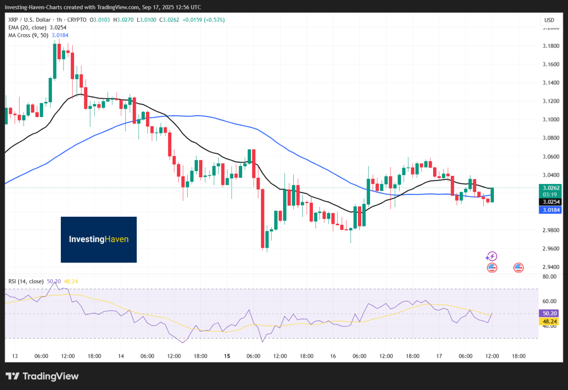Click the day 14 label on time axis
The width and height of the screenshot is (568, 390).
click(x=121, y=356)
